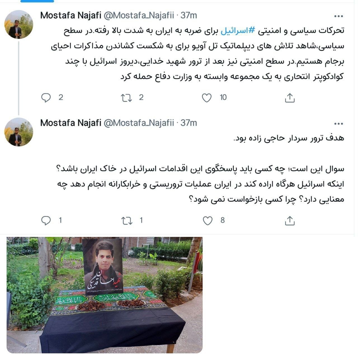Like the second tweet with 8 likes
This screenshot has width=358, height=358.
(208, 221)
